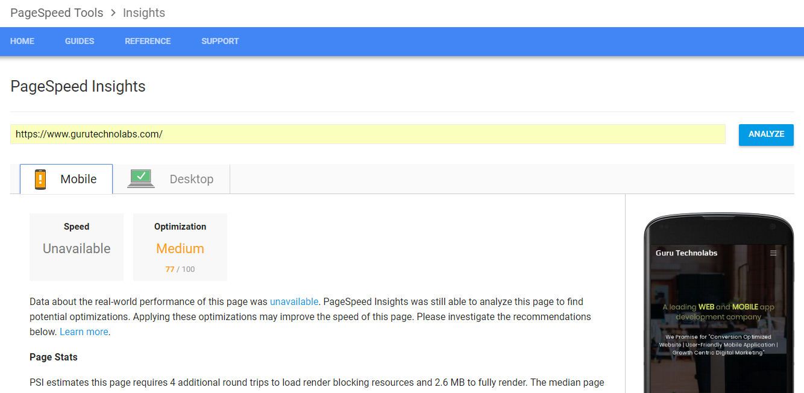Viewport: 804px width, 393px height.
Task: Click the Optimization Medium score
Action: click(x=180, y=248)
